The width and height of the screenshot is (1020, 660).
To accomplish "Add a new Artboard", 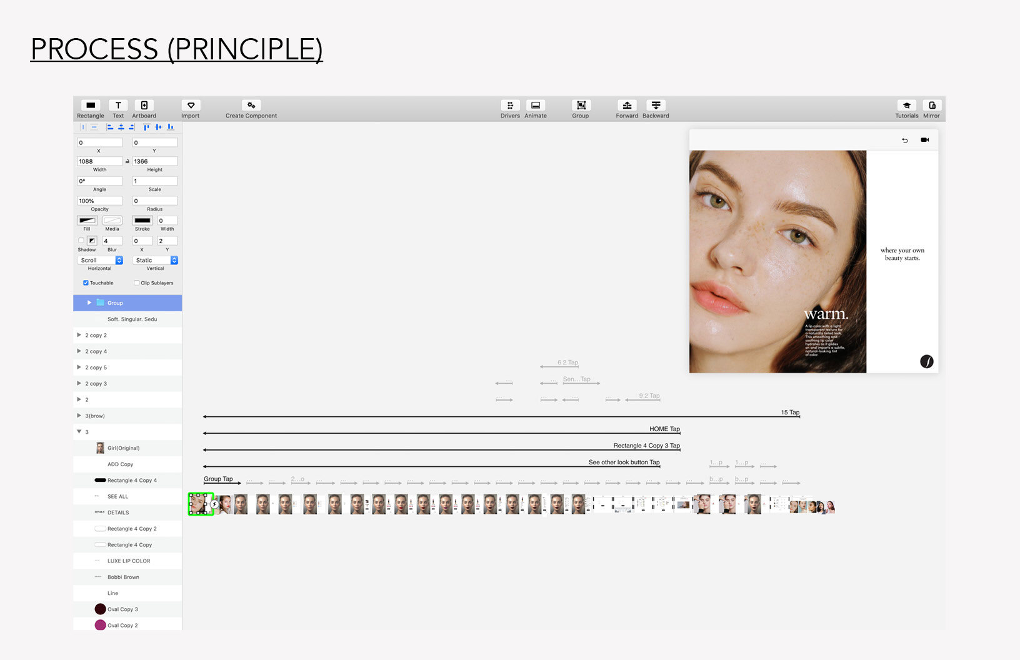I will [x=144, y=105].
